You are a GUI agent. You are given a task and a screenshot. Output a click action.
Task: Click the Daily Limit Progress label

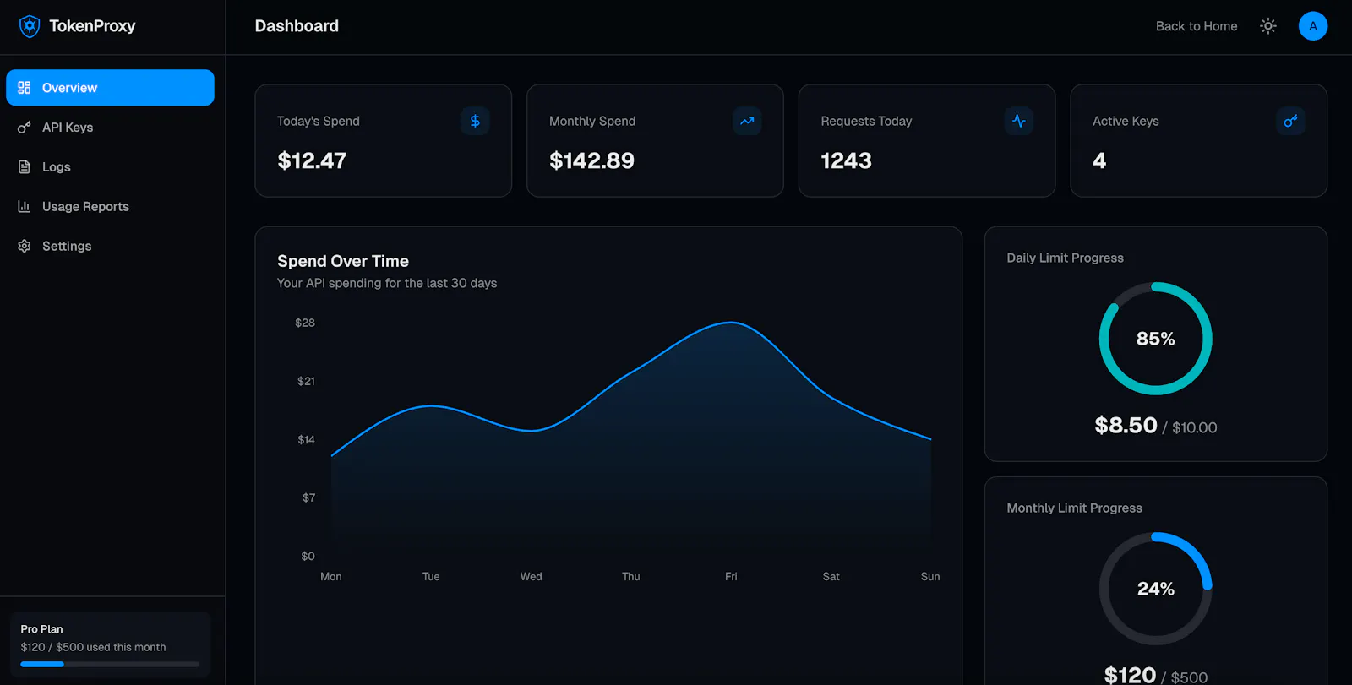[1065, 258]
